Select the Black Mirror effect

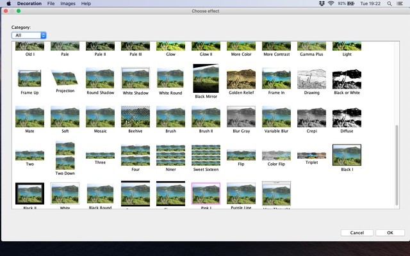[206, 78]
